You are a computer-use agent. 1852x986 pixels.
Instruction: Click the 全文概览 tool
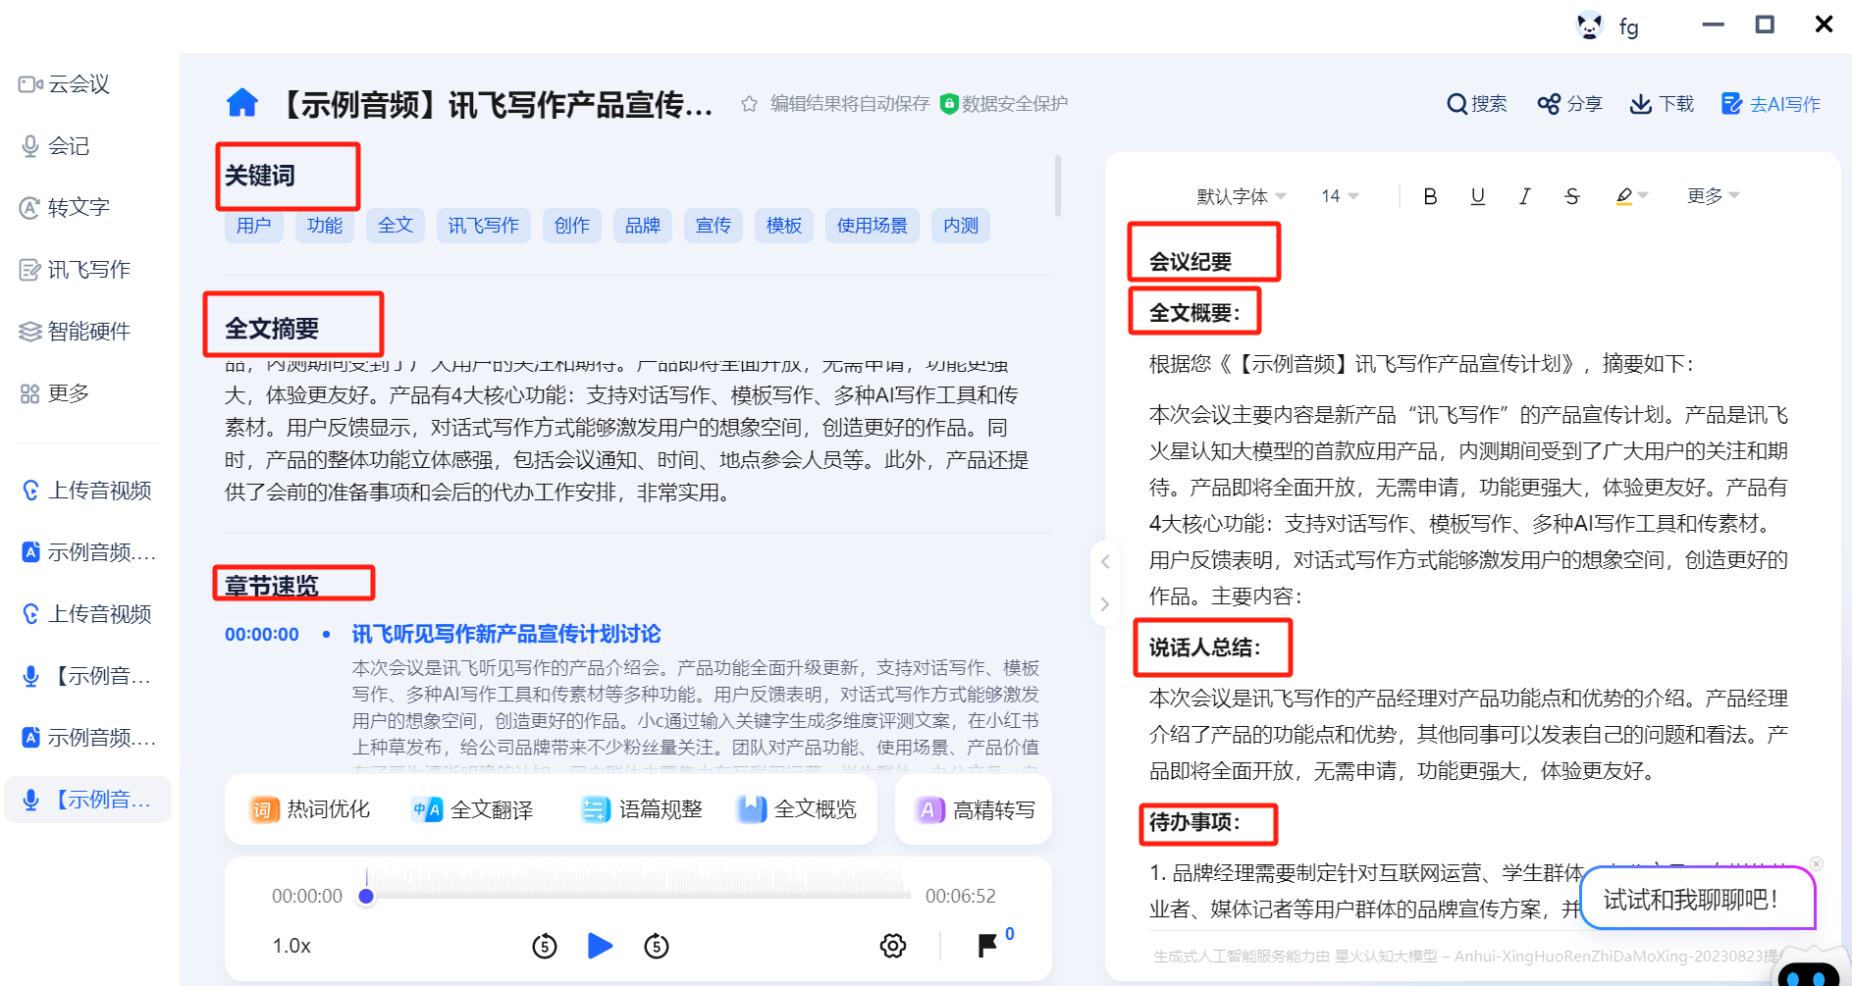tap(796, 809)
